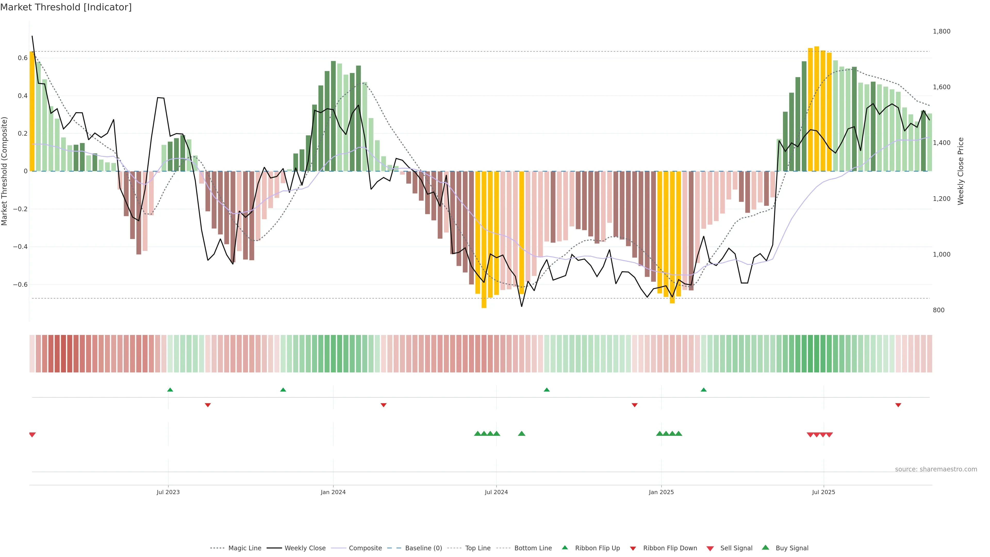Hide the Composite series via legend
Screen dimensions: 990x557
(365, 548)
